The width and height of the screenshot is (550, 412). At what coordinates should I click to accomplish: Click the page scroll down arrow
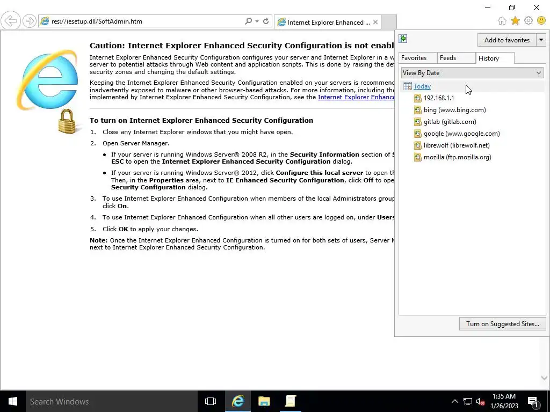tap(544, 378)
